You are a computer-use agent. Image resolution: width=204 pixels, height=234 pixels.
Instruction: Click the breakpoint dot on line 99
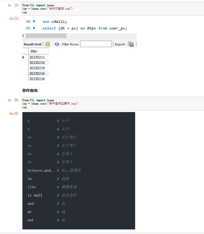[34, 28]
